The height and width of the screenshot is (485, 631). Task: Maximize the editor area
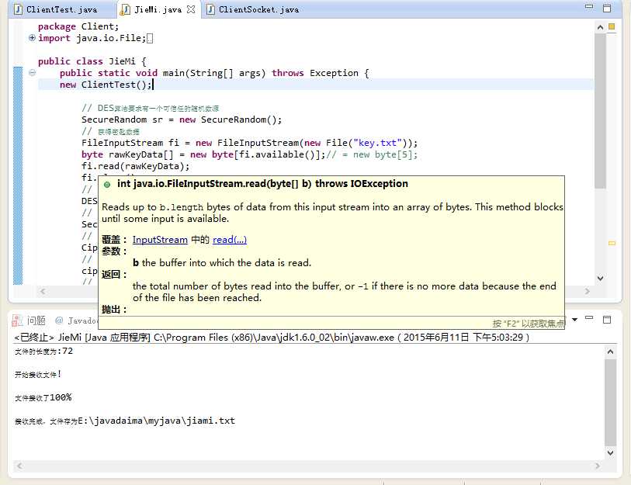click(x=607, y=8)
